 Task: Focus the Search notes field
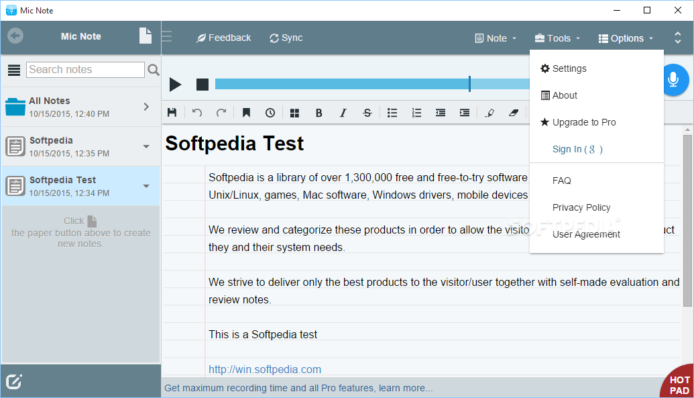point(85,70)
